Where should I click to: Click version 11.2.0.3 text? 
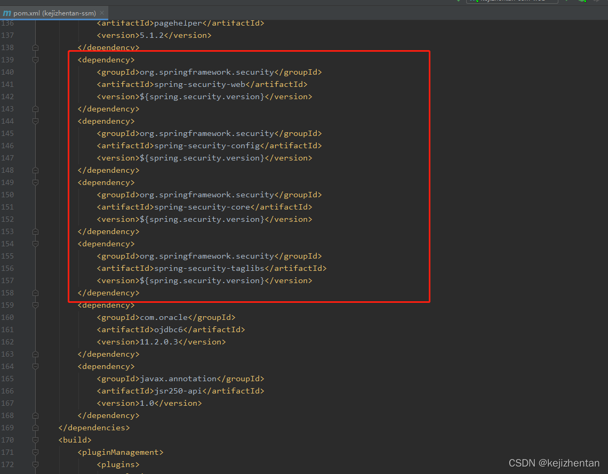pos(158,342)
